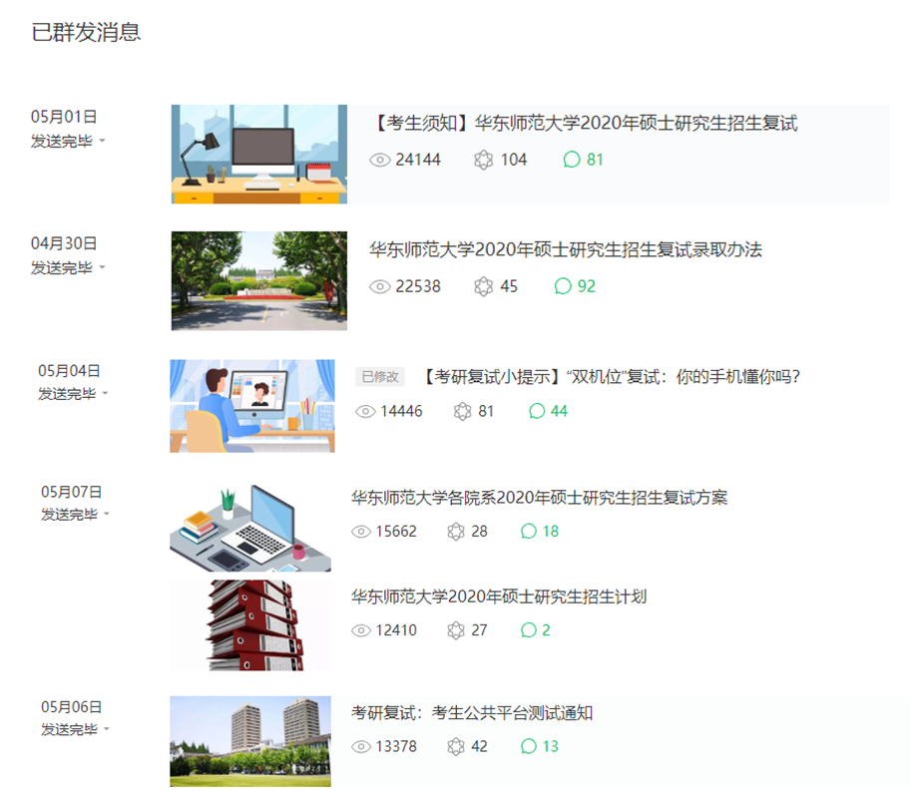Viewport: 911px width, 792px height.
Task: Click the like icon showing 42 likes
Action: pos(456,746)
